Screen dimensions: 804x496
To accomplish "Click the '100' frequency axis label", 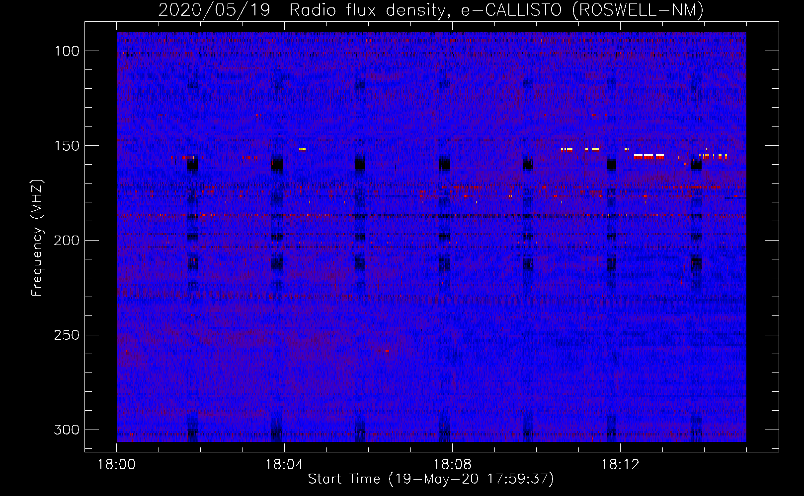I will (x=67, y=51).
